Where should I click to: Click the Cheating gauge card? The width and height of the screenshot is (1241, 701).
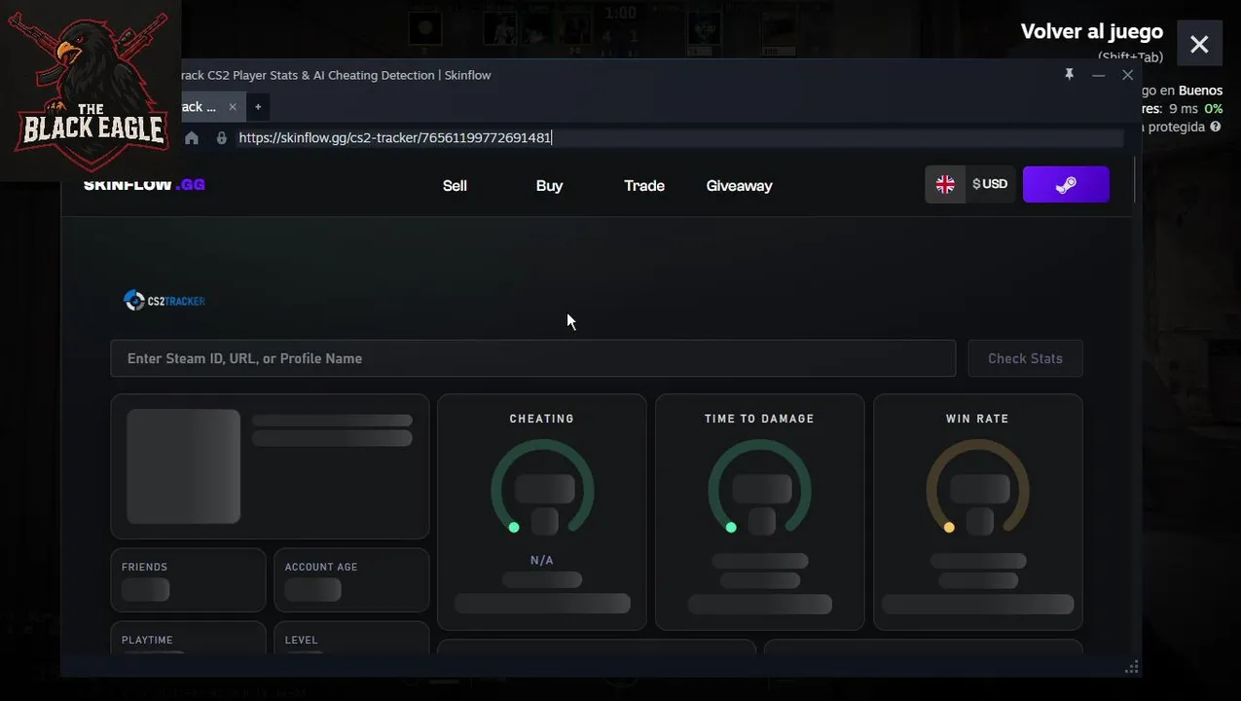click(542, 512)
